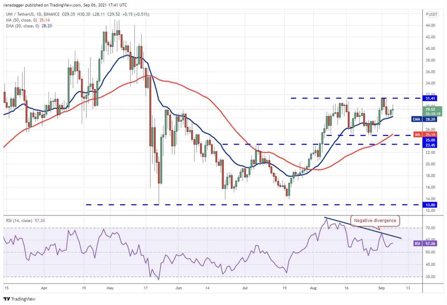Click the 36.00 price axis label
The image size is (447, 305).
point(430,72)
